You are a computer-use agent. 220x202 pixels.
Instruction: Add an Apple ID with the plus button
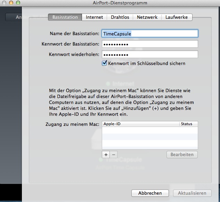click(106, 154)
